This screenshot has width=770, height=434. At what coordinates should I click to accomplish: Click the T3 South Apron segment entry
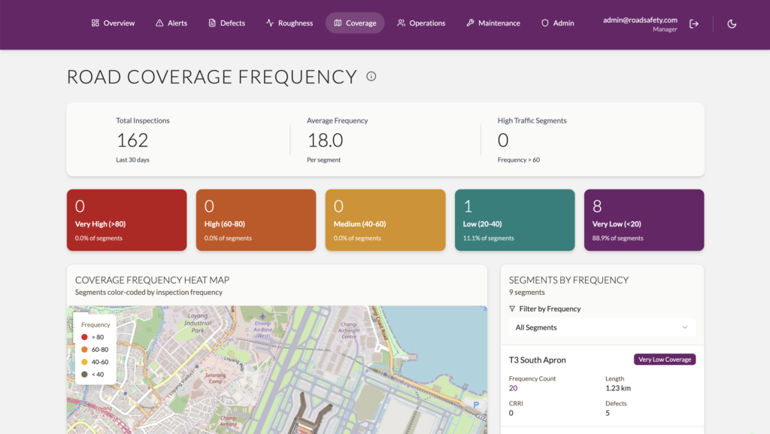pyautogui.click(x=602, y=386)
